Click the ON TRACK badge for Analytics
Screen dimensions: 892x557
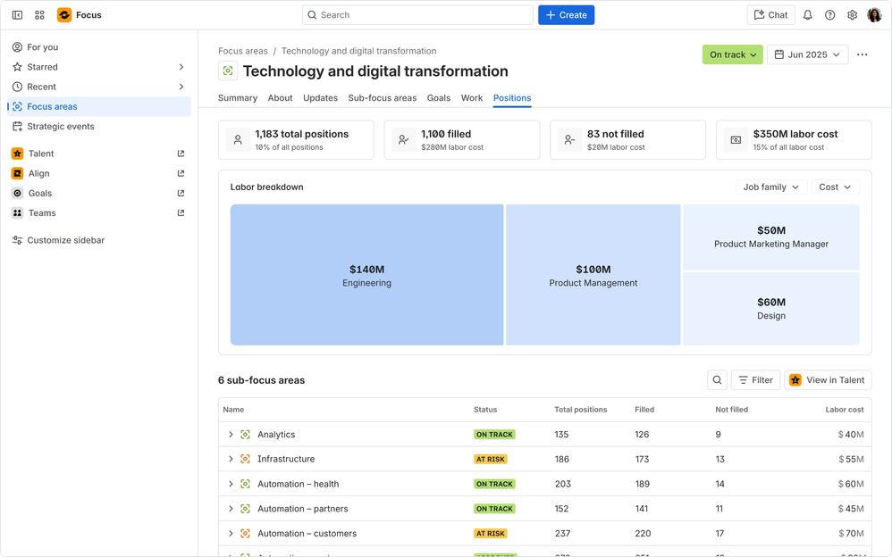[494, 434]
